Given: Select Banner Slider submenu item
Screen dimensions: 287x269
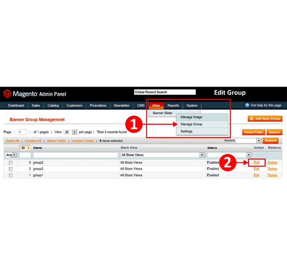Looking at the screenshot, I should coord(163,113).
